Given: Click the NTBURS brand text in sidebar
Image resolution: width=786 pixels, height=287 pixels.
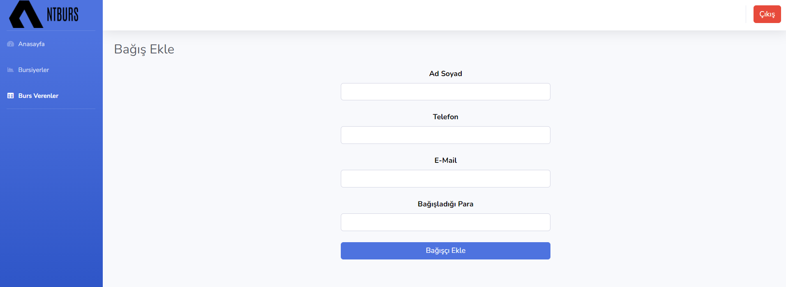Looking at the screenshot, I should pos(62,15).
